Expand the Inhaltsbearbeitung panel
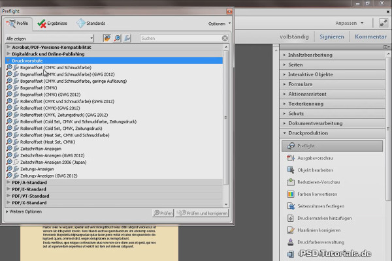Screen dimensions: 392x261 pos(333,55)
